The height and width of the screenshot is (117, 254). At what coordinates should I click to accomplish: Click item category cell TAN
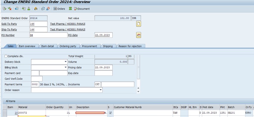click(x=176, y=113)
